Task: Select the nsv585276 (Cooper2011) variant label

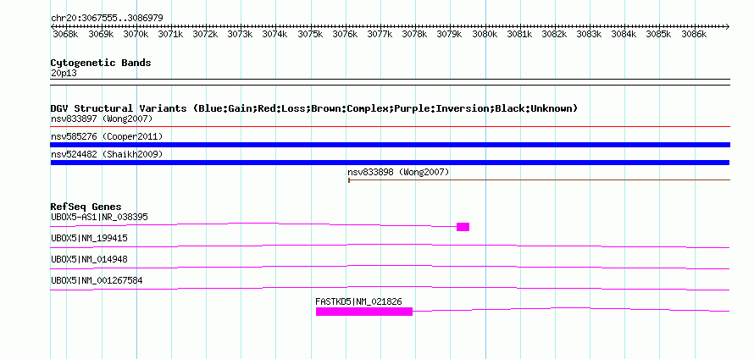Action: coord(107,136)
